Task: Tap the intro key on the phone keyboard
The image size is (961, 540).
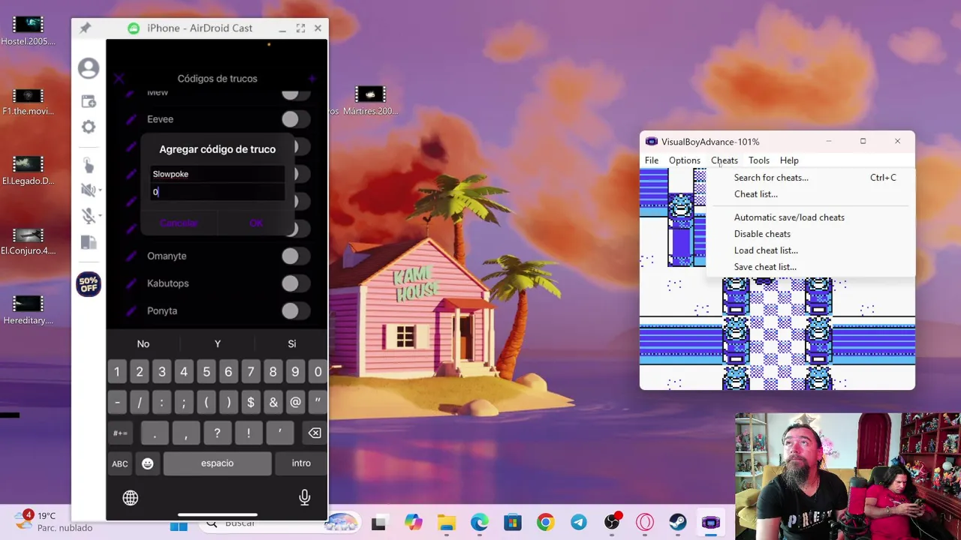Action: coord(301,463)
